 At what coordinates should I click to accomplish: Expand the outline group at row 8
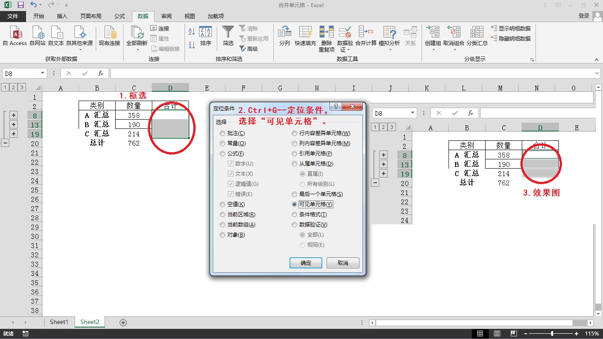pyautogui.click(x=14, y=115)
